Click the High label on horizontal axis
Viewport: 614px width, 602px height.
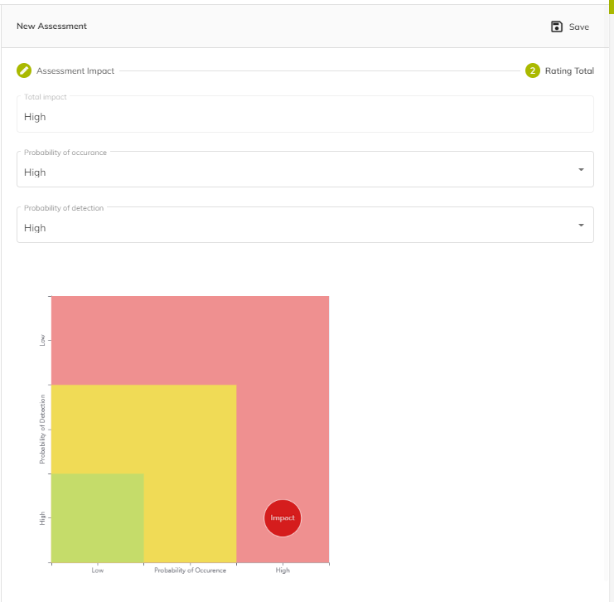click(x=283, y=570)
